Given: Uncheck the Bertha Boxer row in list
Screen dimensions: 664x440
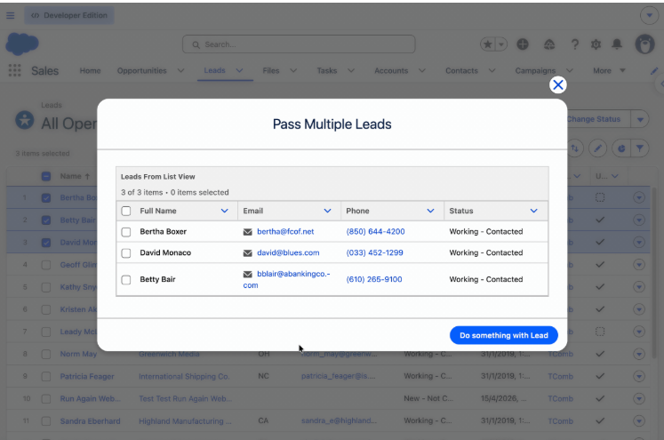Looking at the screenshot, I should (x=46, y=197).
